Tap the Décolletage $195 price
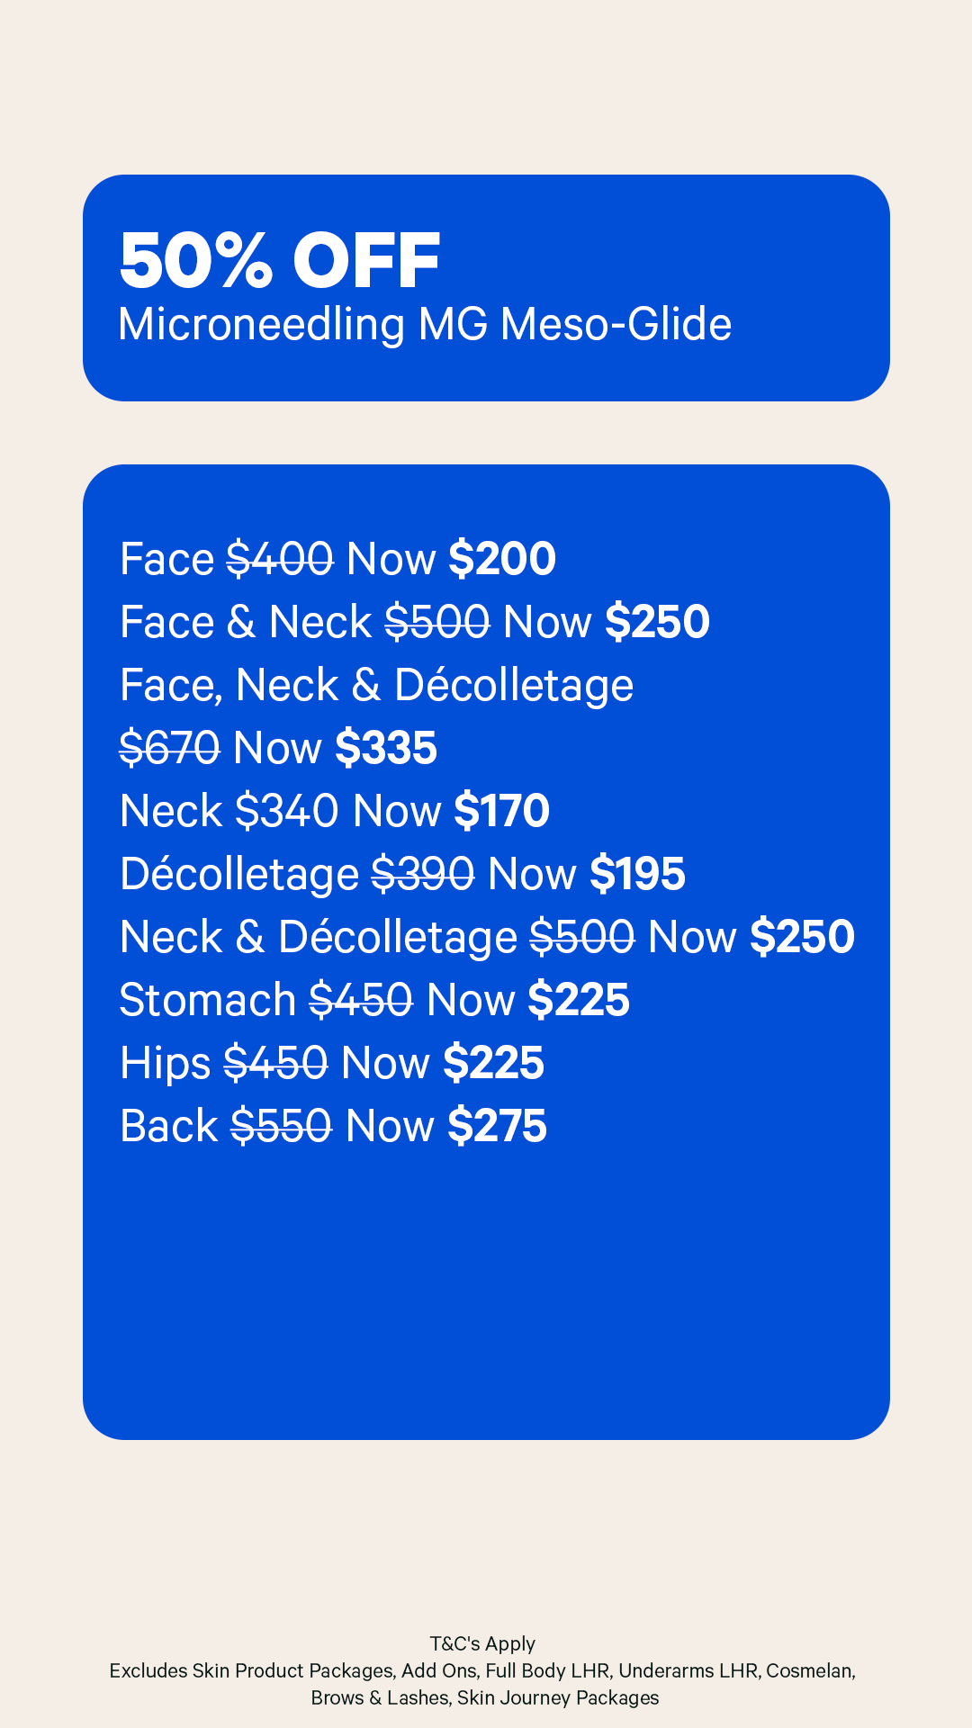The width and height of the screenshot is (972, 1728). [x=637, y=874]
